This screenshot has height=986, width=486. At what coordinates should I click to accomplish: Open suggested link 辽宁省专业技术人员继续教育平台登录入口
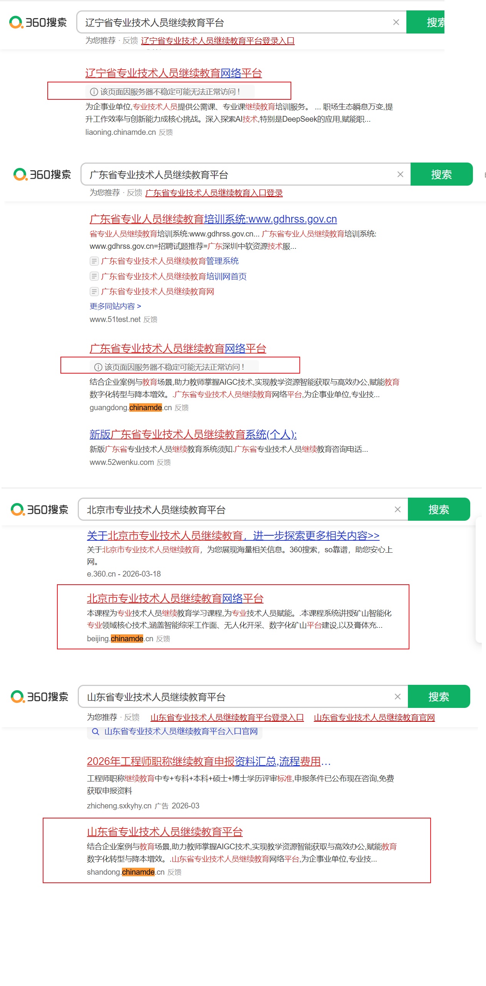pos(218,41)
